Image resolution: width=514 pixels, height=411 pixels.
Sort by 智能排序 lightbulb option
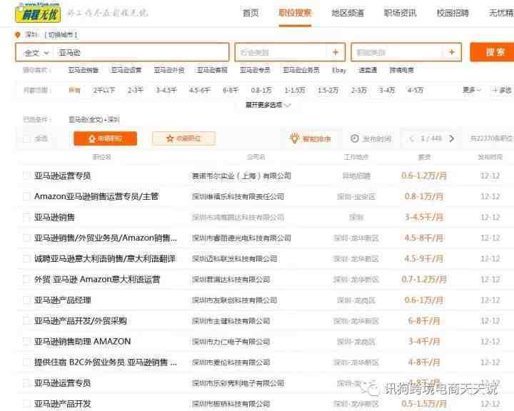click(310, 138)
